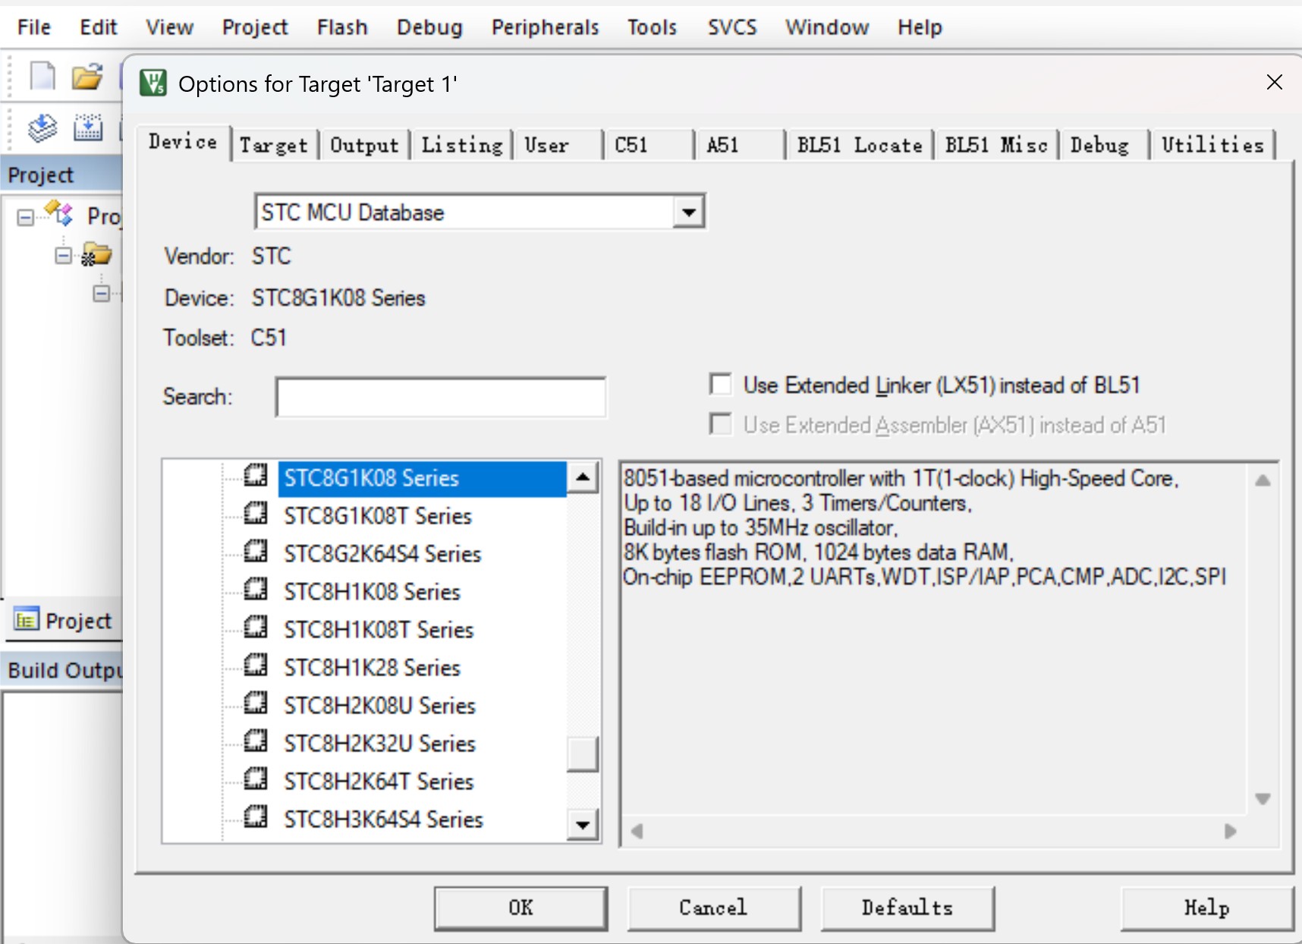Screen dimensions: 1302x944
Task: Switch to the Output tab
Action: tap(364, 145)
